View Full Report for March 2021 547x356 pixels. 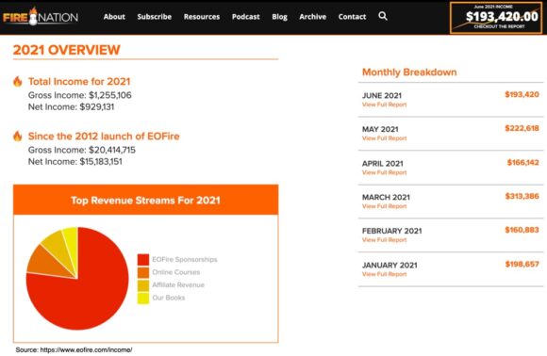pos(384,206)
